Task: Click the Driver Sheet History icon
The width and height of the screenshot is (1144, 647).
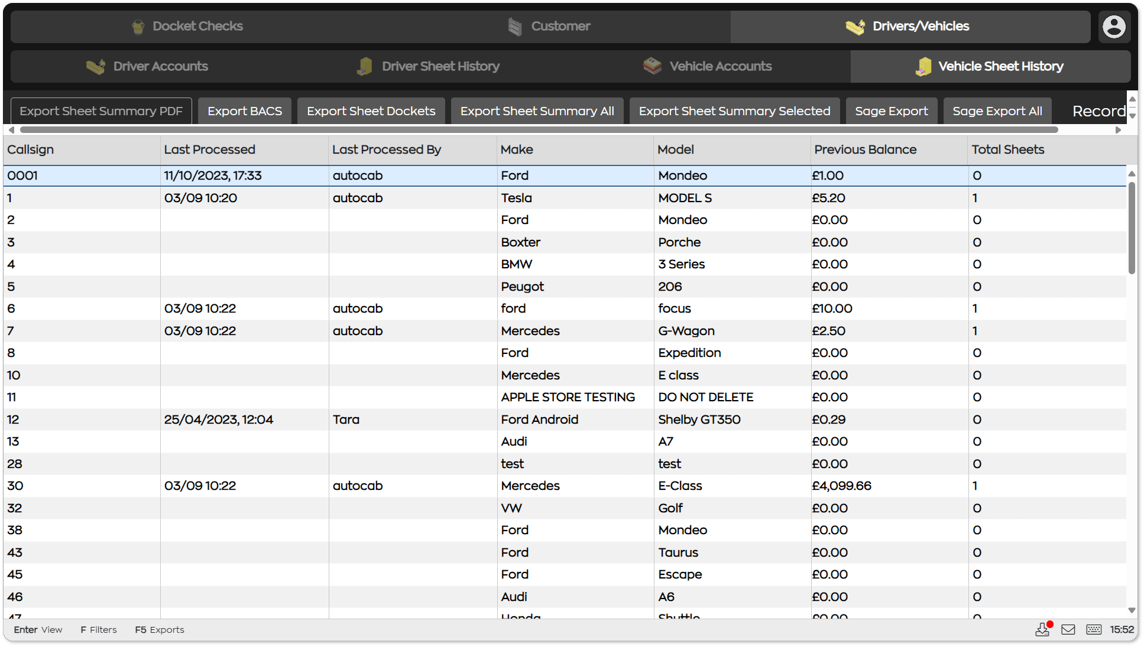Action: [364, 66]
